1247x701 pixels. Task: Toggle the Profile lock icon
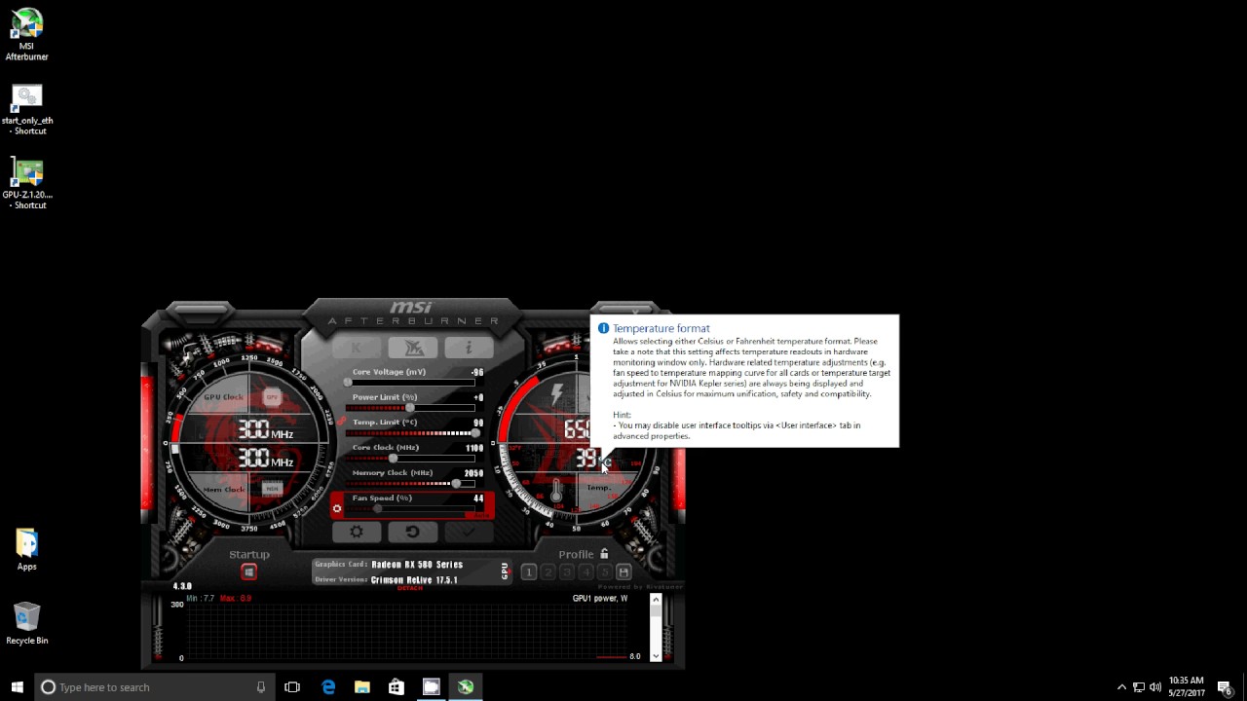[604, 554]
